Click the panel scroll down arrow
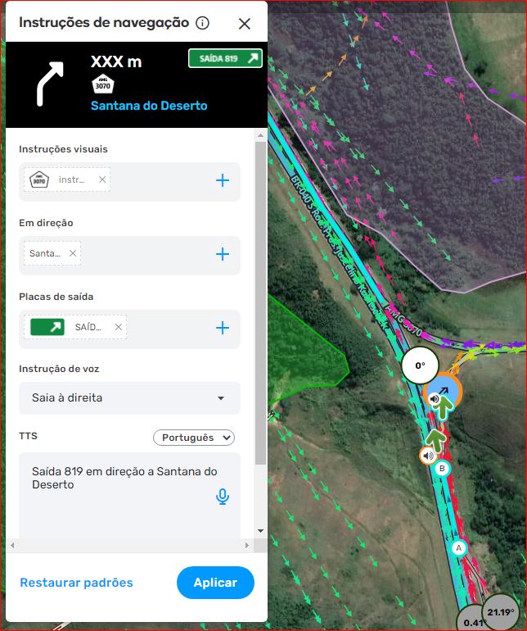Screen dimensions: 527x631 coord(260,531)
